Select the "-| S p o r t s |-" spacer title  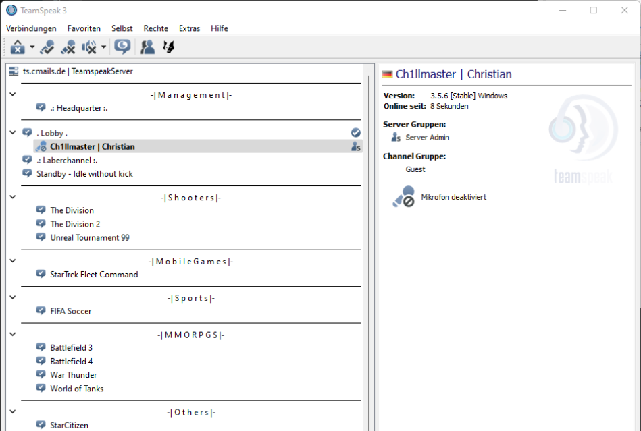point(191,298)
